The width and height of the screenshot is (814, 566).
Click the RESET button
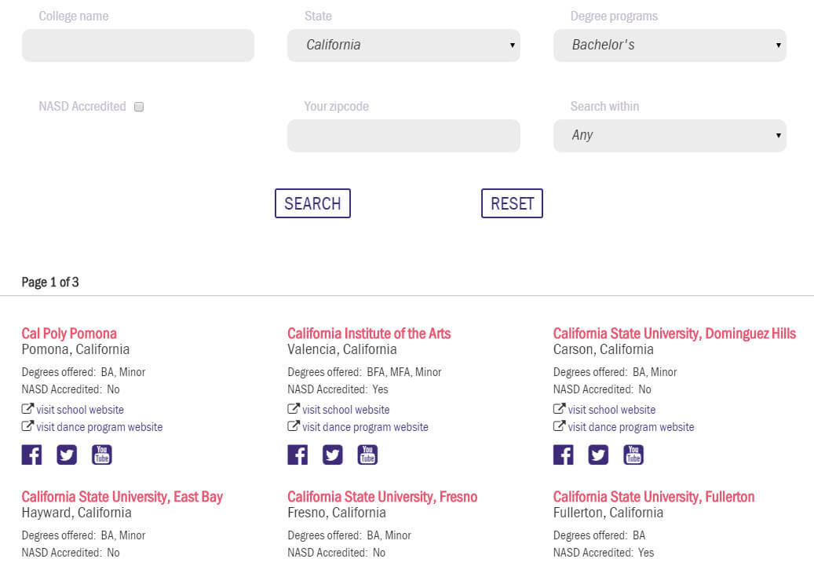512,203
